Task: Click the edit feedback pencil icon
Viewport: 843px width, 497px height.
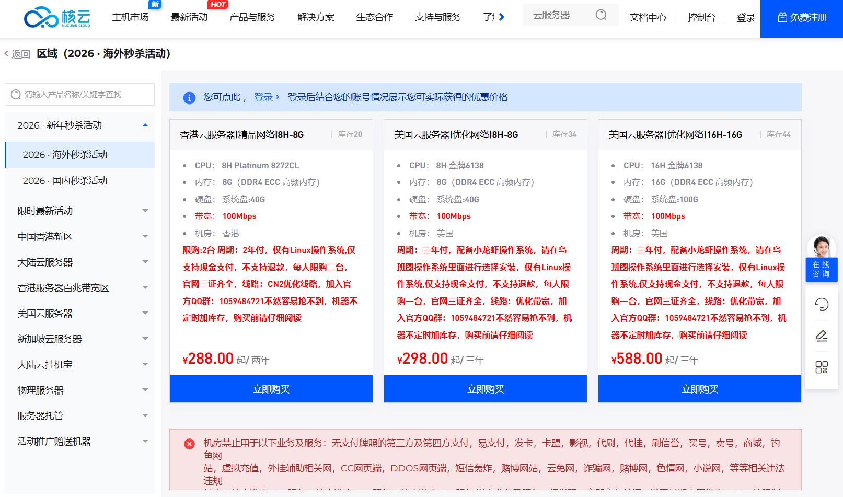Action: tap(822, 336)
